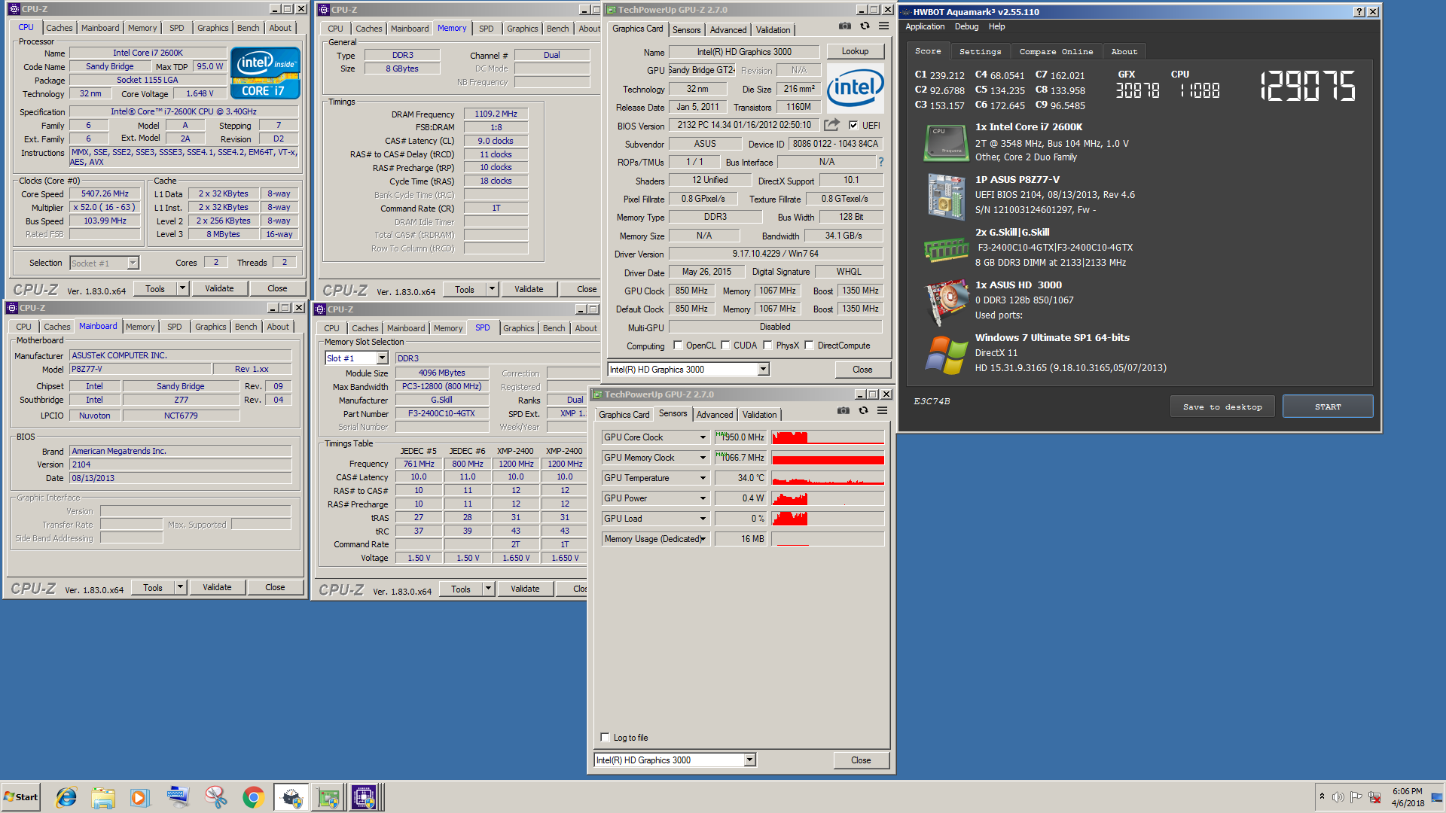The image size is (1446, 813).
Task: Click Save to desktop button
Action: (x=1222, y=406)
